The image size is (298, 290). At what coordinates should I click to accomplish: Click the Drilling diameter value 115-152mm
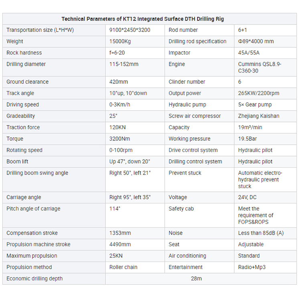click(124, 64)
